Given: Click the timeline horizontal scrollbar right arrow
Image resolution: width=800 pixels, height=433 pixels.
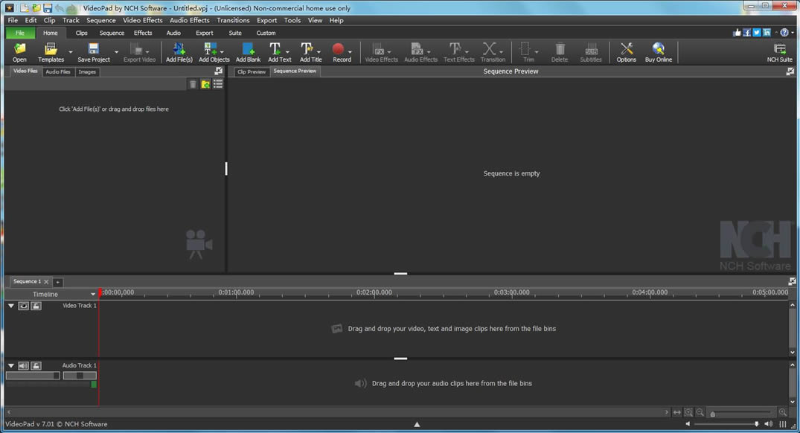Looking at the screenshot, I should click(x=666, y=412).
